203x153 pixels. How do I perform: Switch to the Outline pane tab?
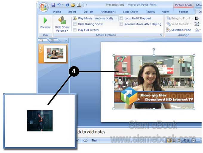pos(52,41)
